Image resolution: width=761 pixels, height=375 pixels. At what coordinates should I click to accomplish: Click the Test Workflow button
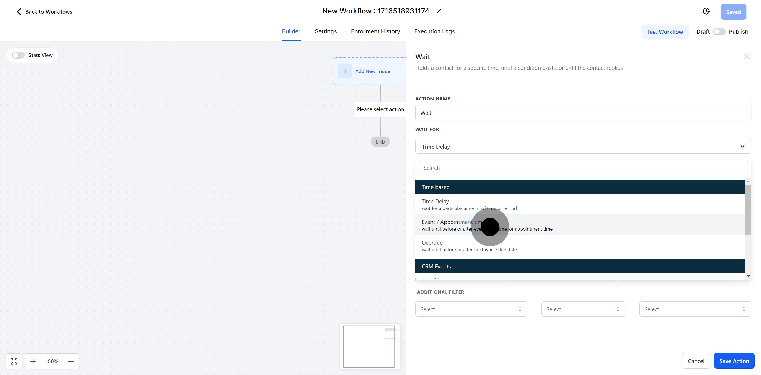coord(665,32)
